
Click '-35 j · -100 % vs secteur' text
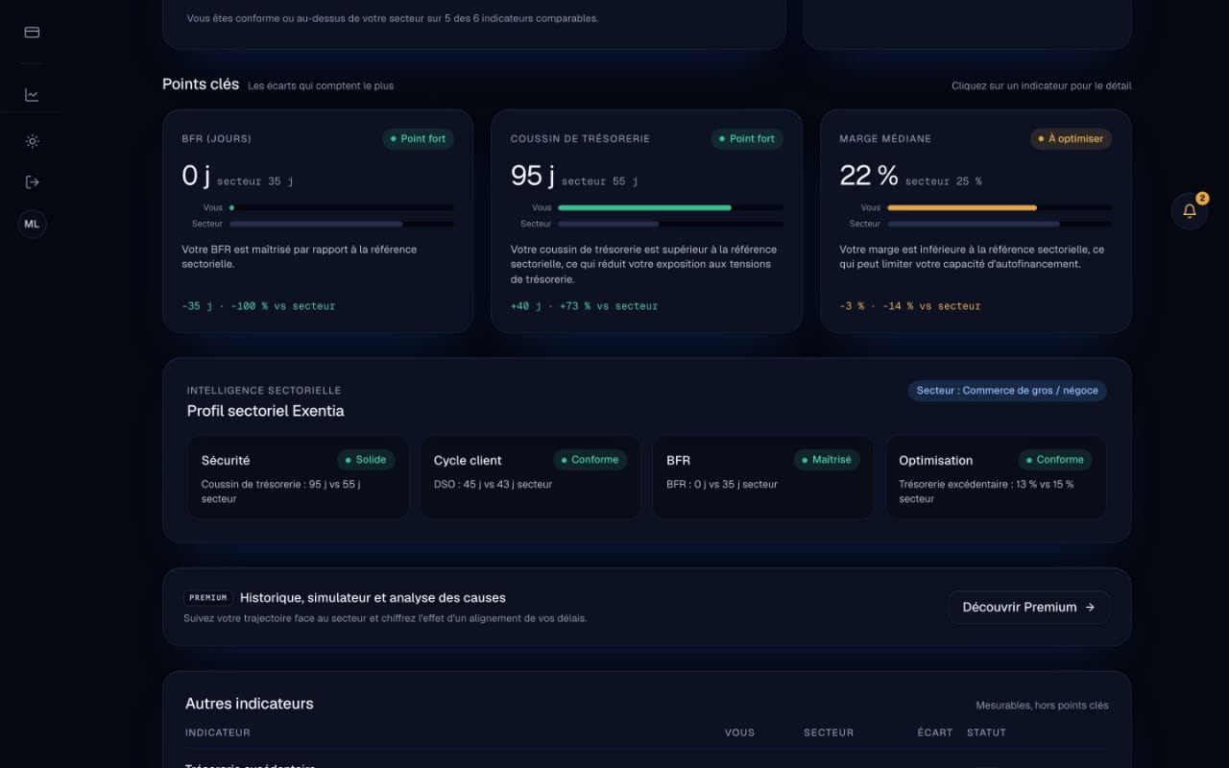point(258,306)
